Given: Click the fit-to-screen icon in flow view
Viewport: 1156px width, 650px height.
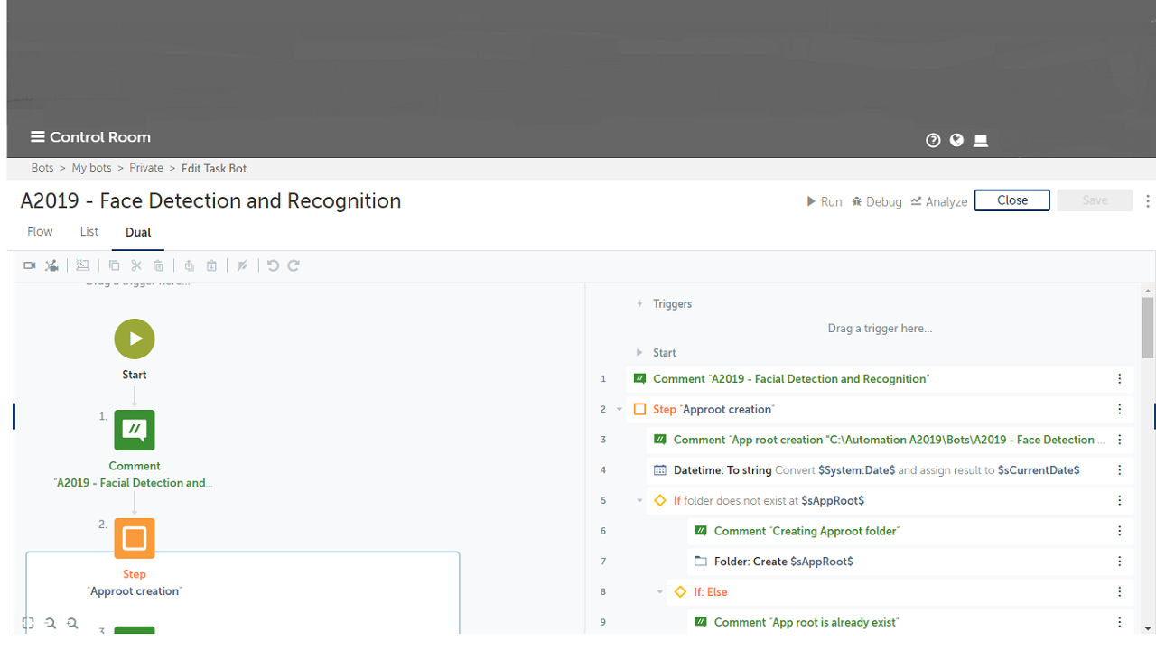Looking at the screenshot, I should coord(29,623).
